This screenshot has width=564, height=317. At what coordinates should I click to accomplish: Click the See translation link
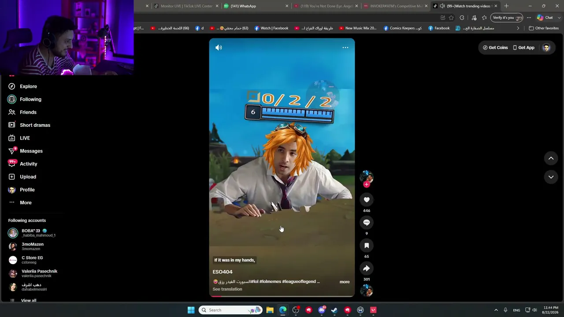pos(227,289)
